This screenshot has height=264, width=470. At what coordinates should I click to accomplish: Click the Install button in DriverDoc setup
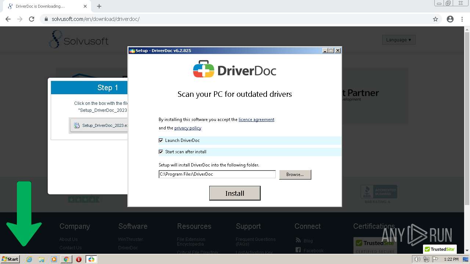tap(235, 193)
